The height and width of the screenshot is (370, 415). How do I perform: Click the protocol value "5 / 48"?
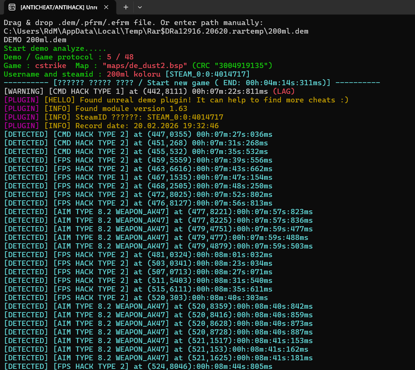click(120, 57)
